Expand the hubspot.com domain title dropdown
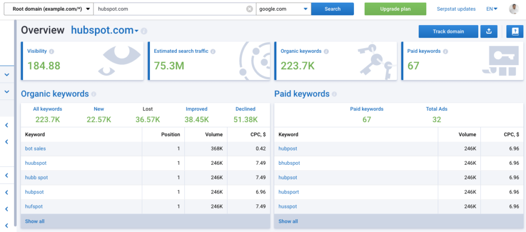This screenshot has height=232, width=526. coord(137,31)
